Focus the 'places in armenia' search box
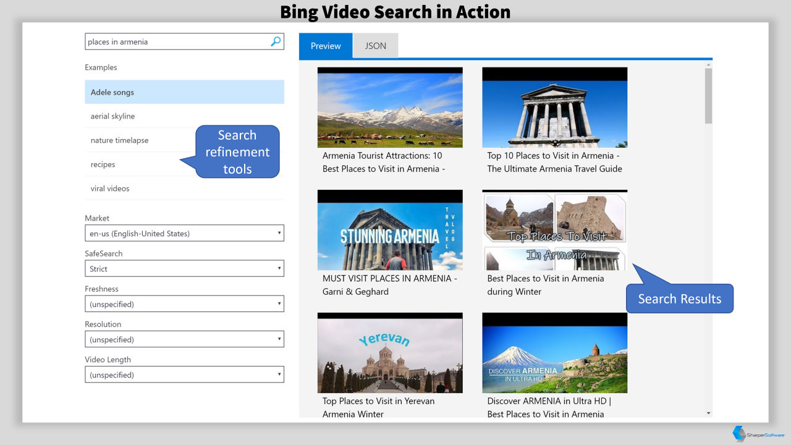This screenshot has height=445, width=791. click(184, 41)
